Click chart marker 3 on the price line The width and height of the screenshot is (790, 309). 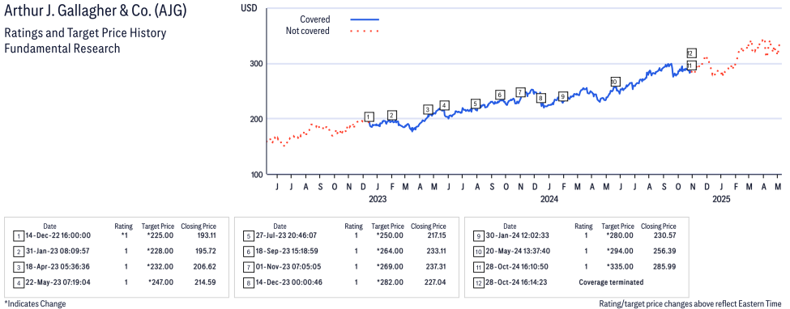tap(428, 110)
